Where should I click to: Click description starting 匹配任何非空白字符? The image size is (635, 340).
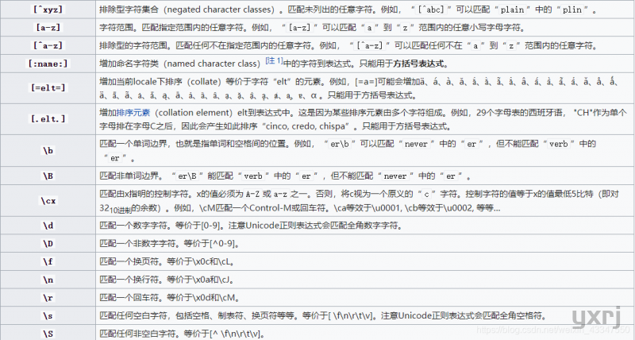coord(183,334)
